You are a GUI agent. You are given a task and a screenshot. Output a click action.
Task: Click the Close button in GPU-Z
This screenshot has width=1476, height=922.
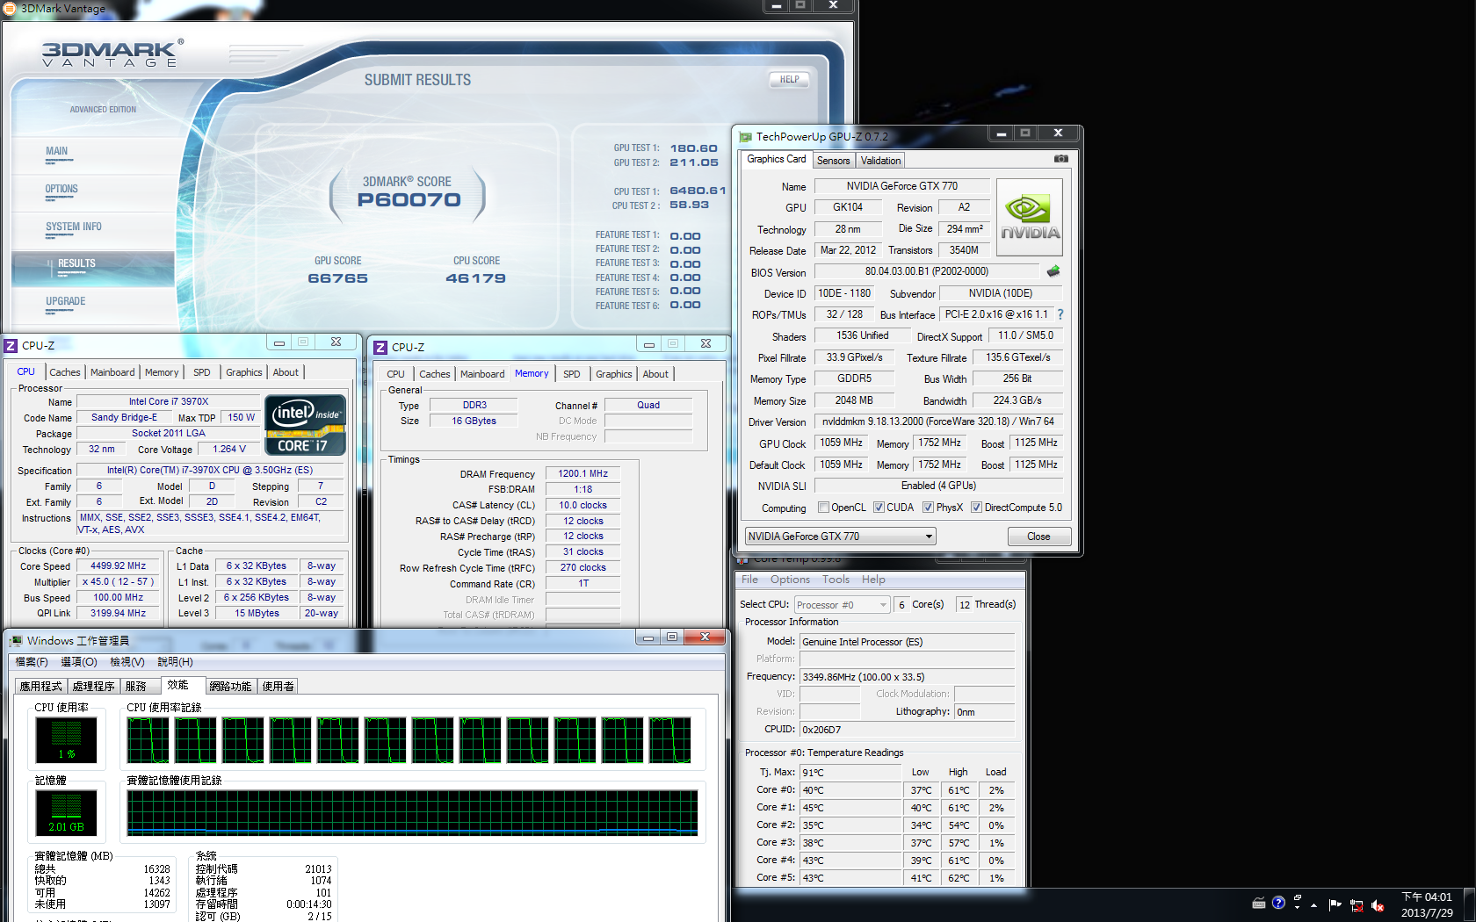(x=1038, y=537)
